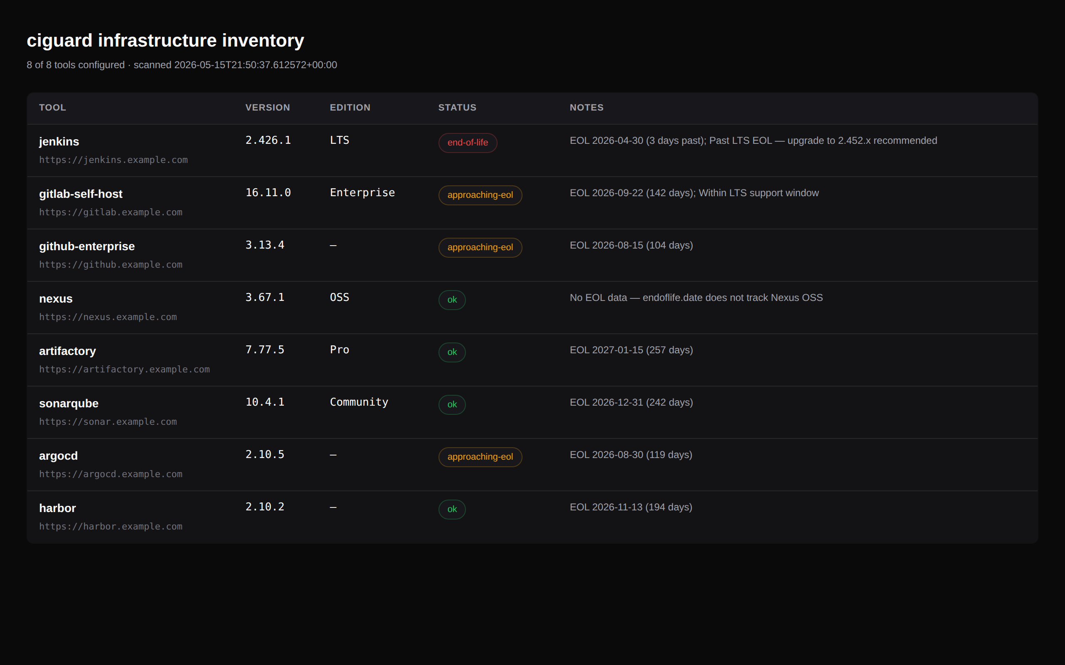Select version 7.77.5 cell

click(x=265, y=350)
